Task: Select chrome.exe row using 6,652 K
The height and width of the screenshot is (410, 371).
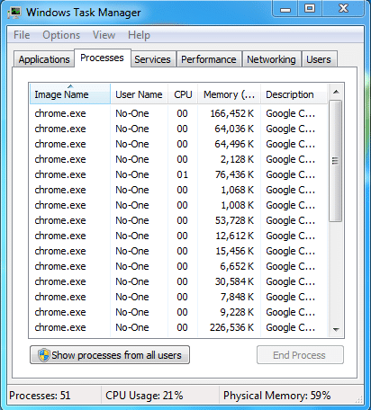Action: tap(178, 266)
